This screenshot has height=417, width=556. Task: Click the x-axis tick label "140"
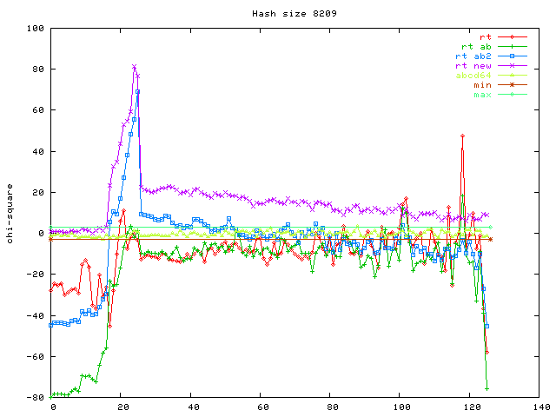tap(541, 407)
